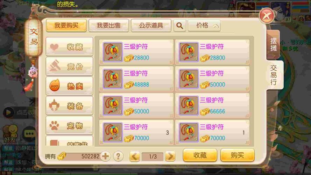This screenshot has width=311, height=175.
Task: Switch to 公示道具 tab
Action: 151,26
